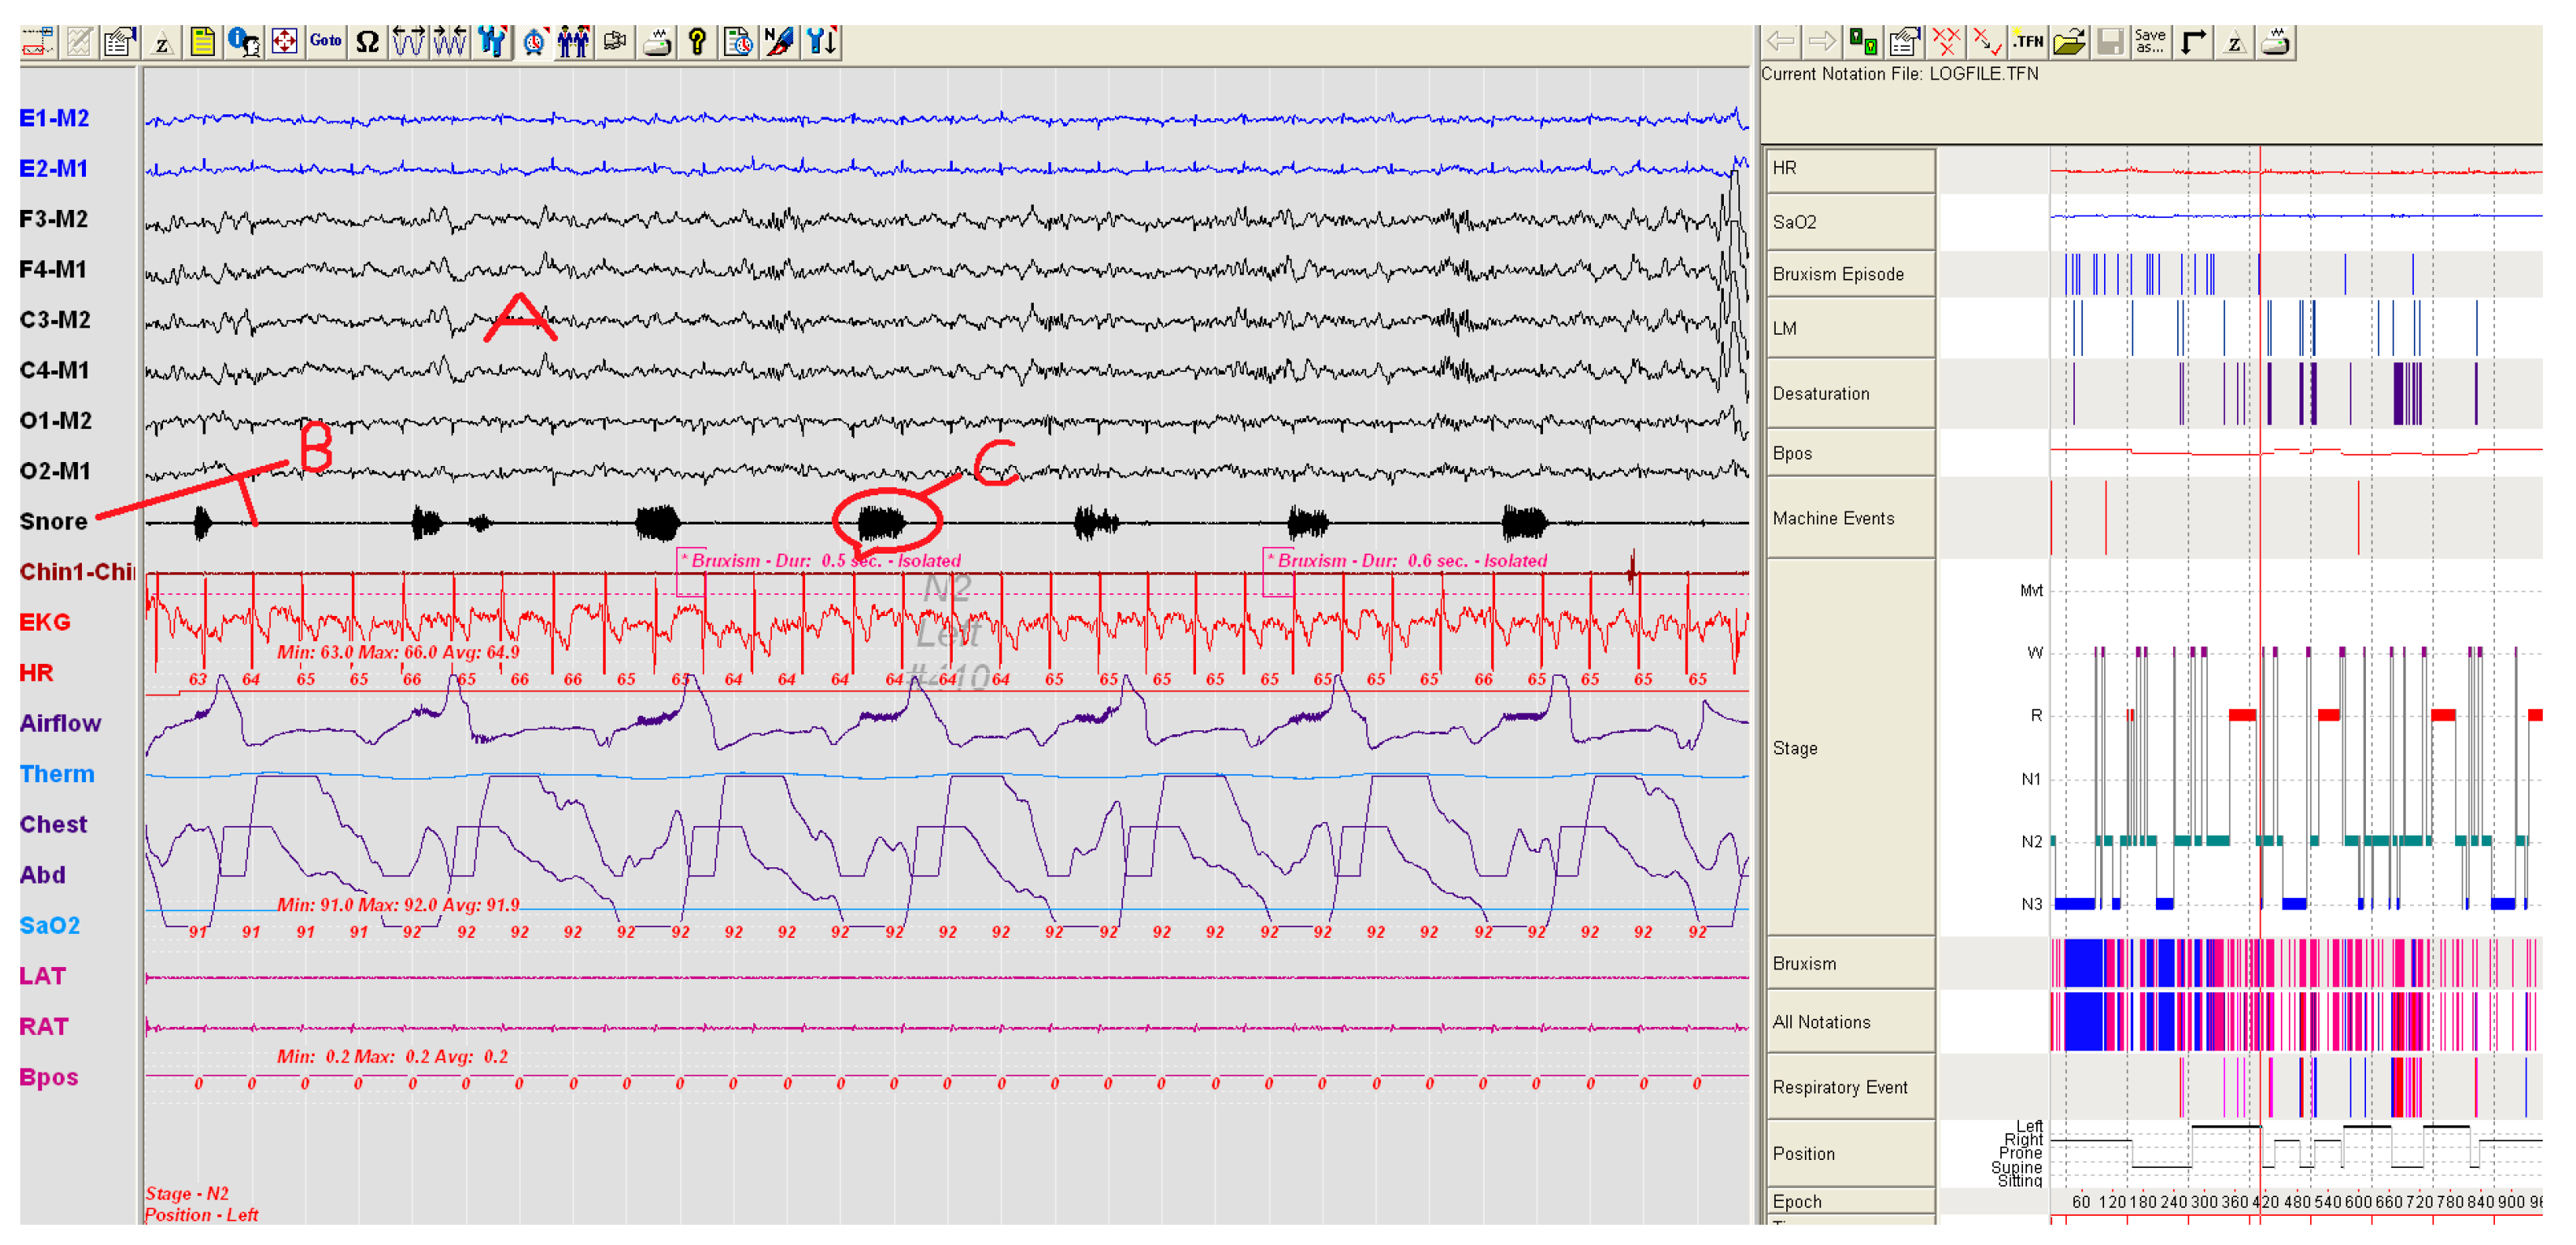Viewport: 2576px width, 1245px height.
Task: Click the Omega impedance icon
Action: [367, 41]
